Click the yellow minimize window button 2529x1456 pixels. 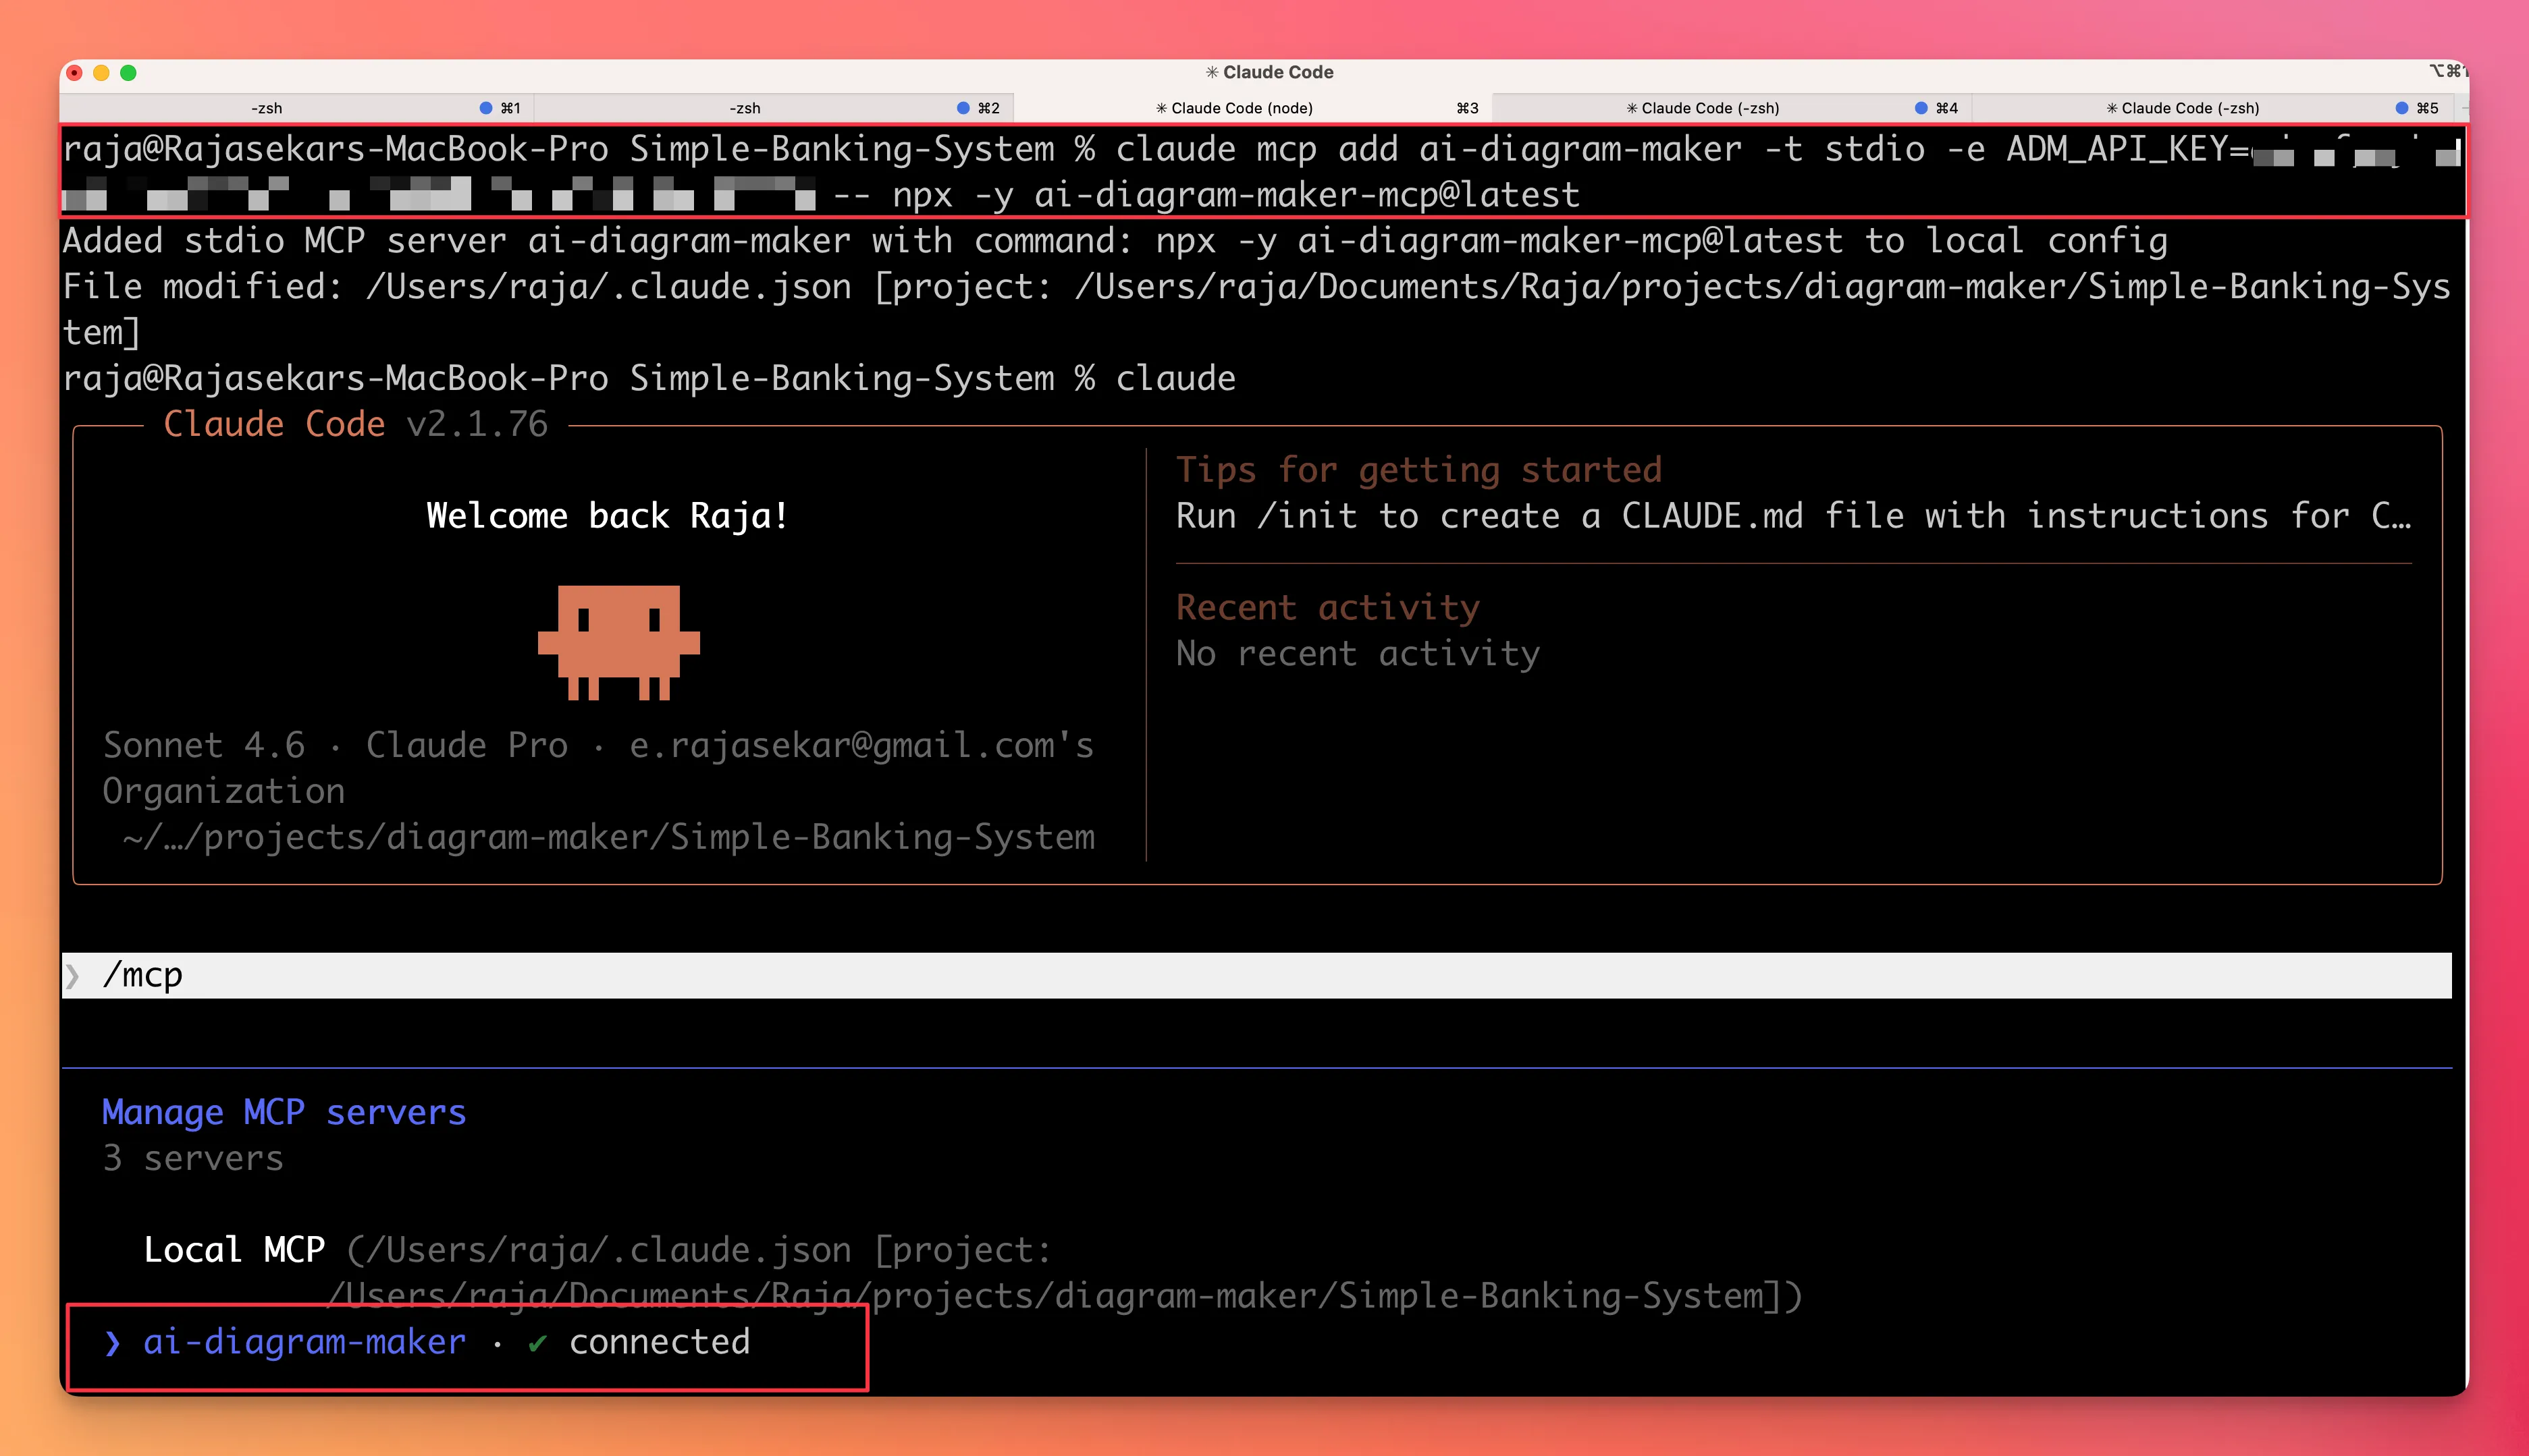[101, 73]
